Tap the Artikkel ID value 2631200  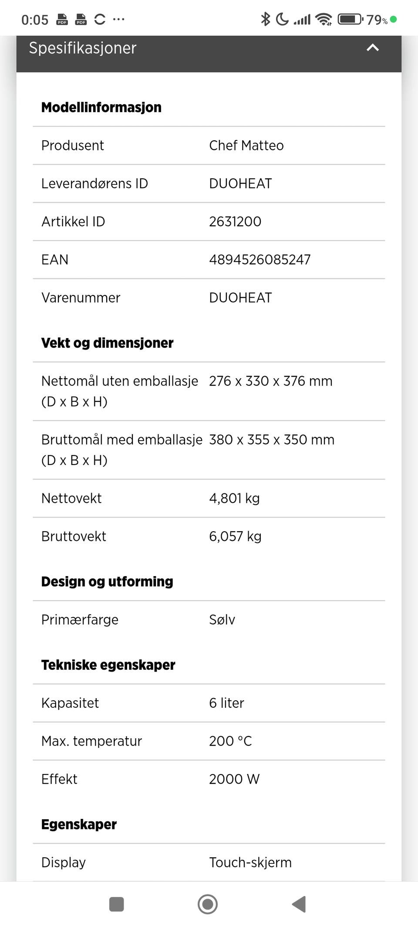pyautogui.click(x=235, y=222)
